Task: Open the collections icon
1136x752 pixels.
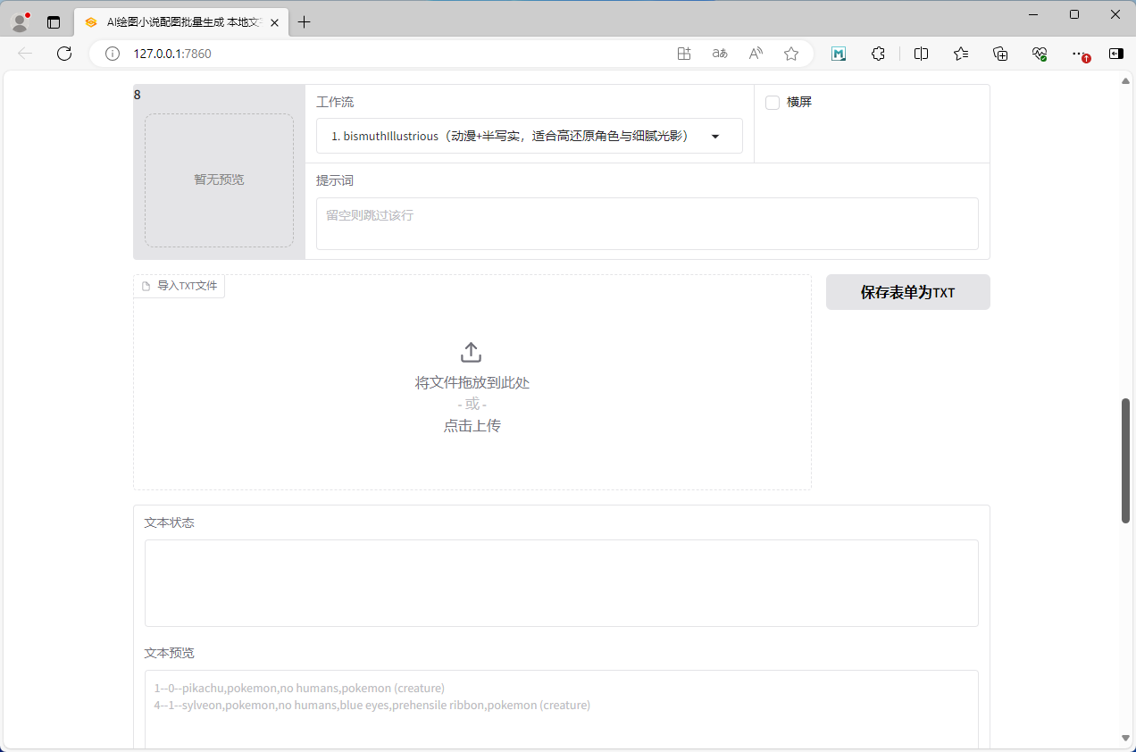Action: point(1000,54)
